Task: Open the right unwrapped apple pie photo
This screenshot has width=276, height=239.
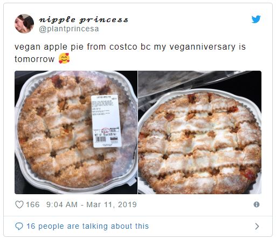Action: (x=199, y=132)
